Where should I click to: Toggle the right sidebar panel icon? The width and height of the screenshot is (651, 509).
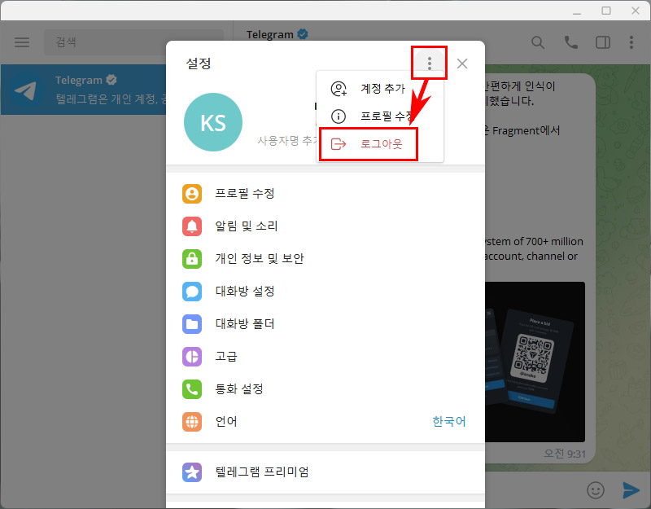603,42
